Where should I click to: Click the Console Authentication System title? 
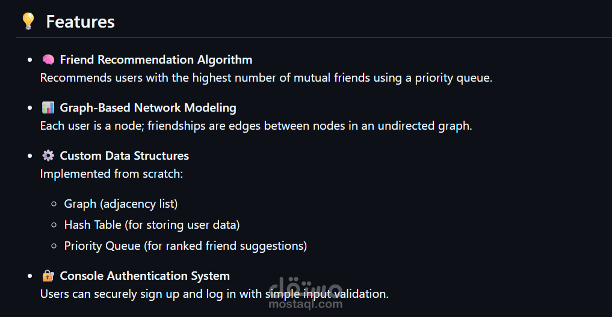pos(144,276)
